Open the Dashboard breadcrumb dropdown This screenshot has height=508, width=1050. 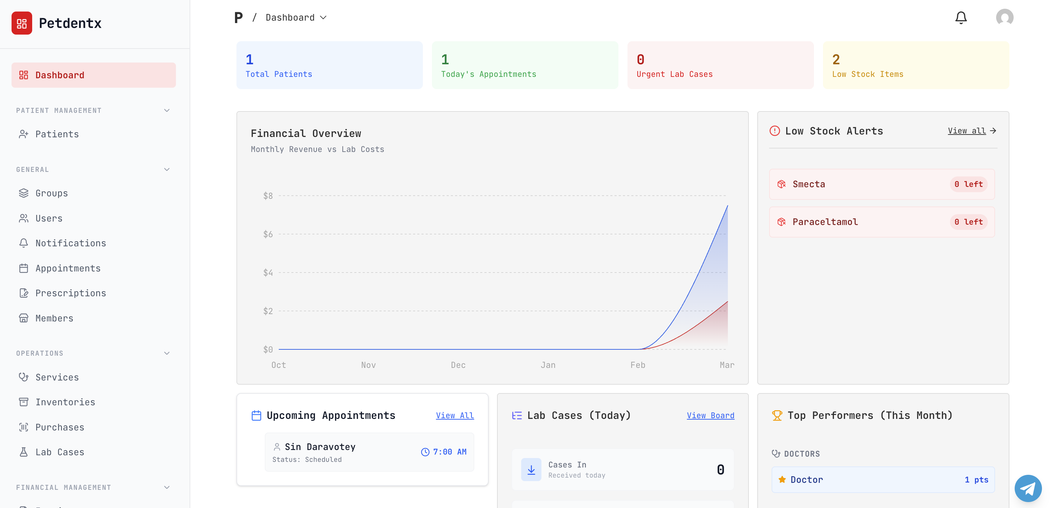(x=296, y=17)
